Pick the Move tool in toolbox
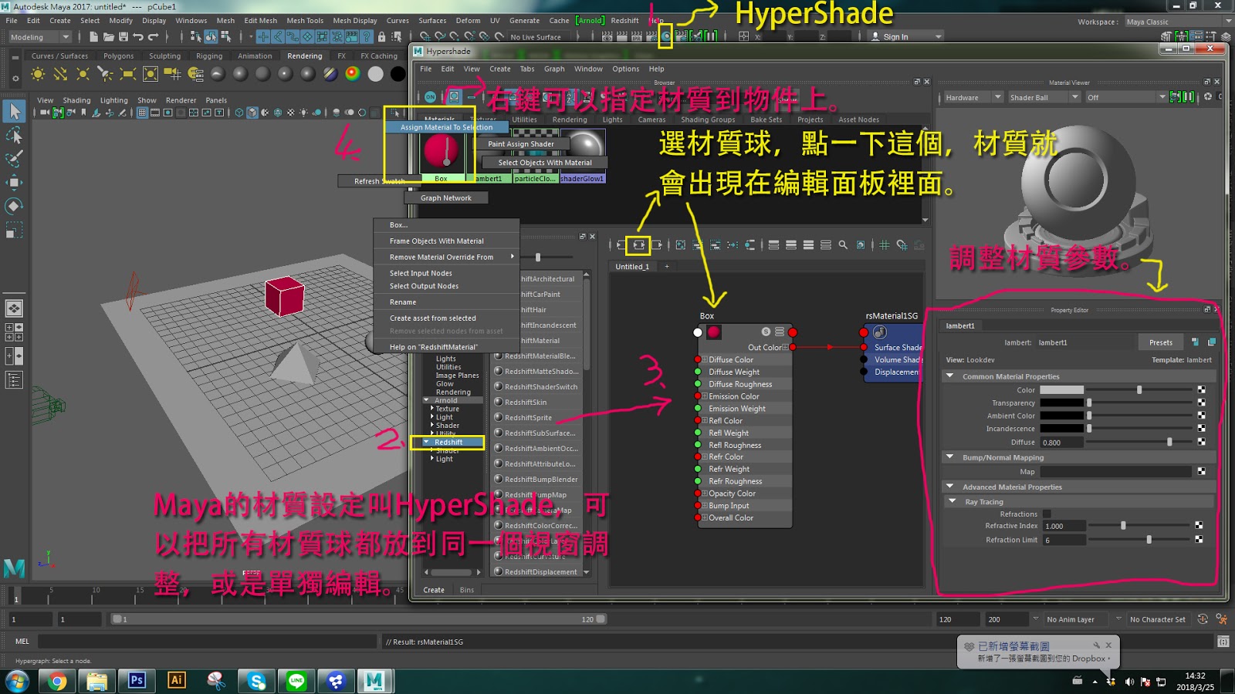This screenshot has height=694, width=1235. [14, 183]
